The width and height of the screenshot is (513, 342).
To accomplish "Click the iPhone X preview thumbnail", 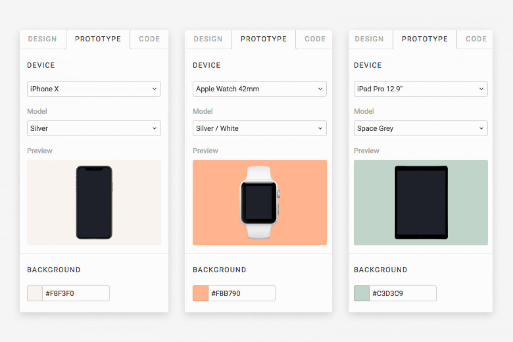I will click(94, 202).
